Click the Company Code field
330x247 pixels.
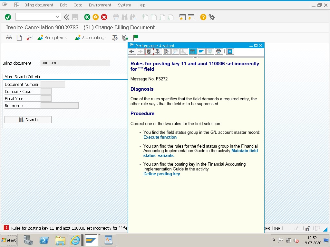click(46, 91)
